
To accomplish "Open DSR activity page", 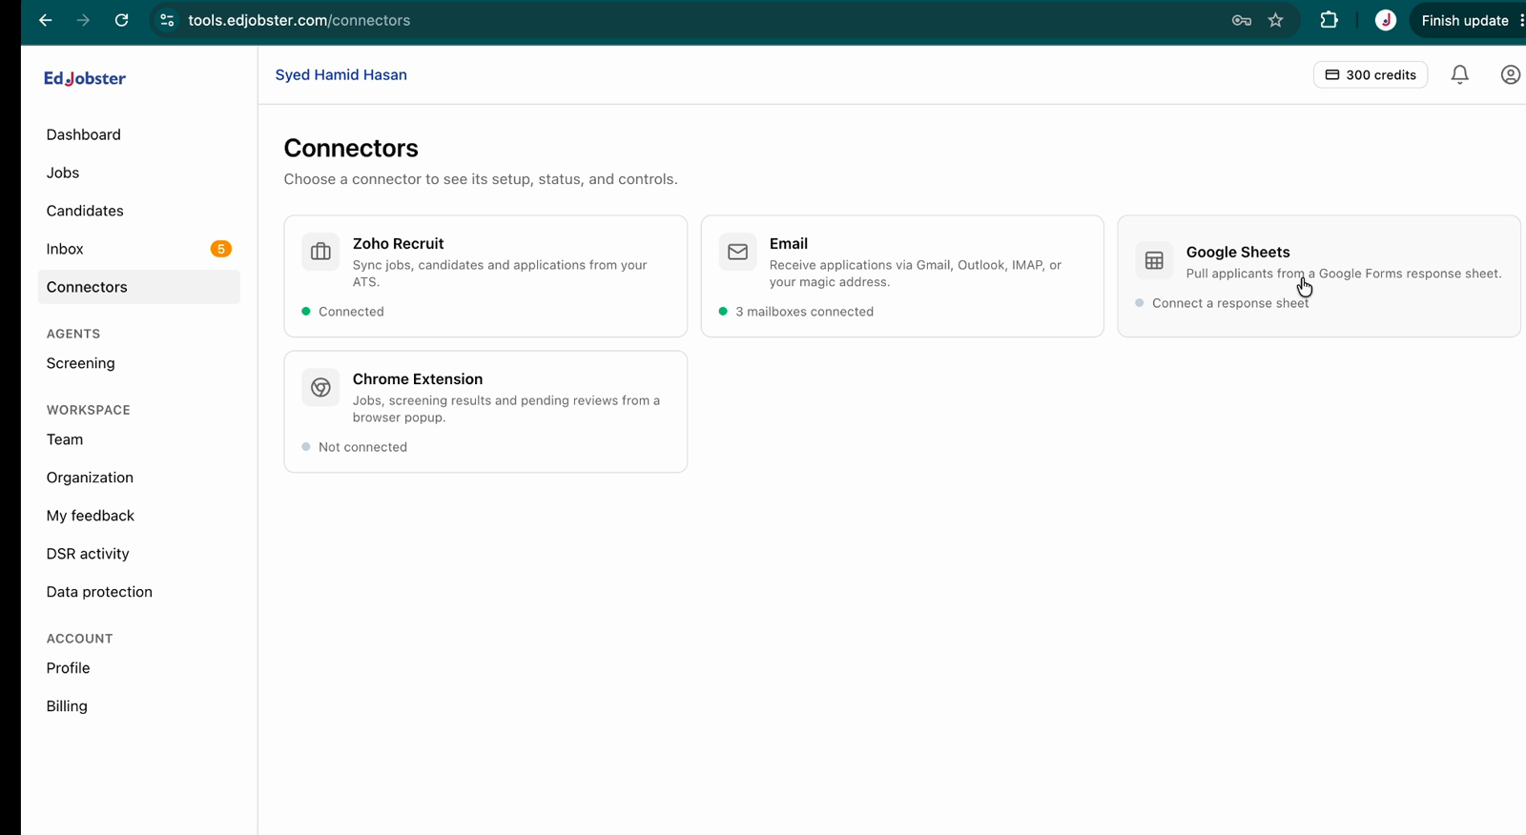I will click(x=139, y=554).
